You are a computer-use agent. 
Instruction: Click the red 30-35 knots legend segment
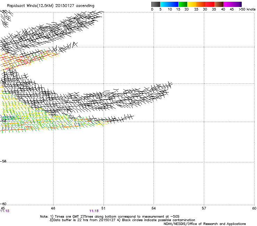coord(210,4)
